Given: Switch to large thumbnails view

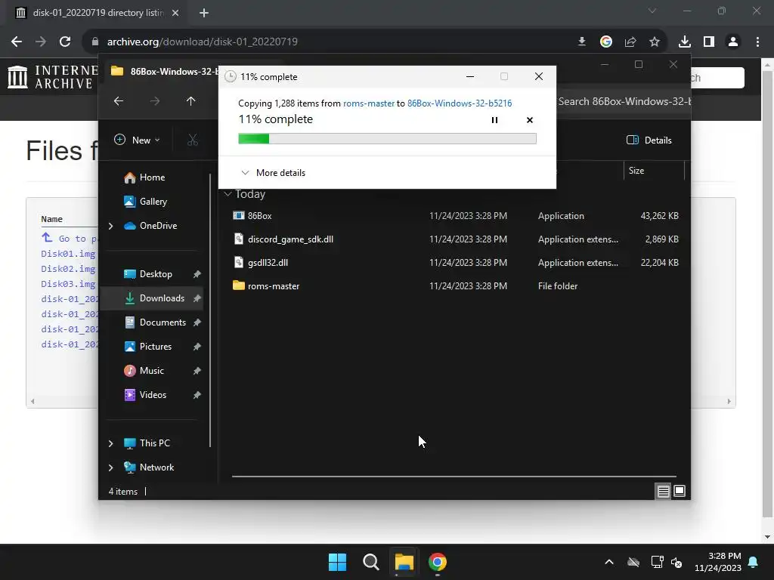Looking at the screenshot, I should [680, 491].
